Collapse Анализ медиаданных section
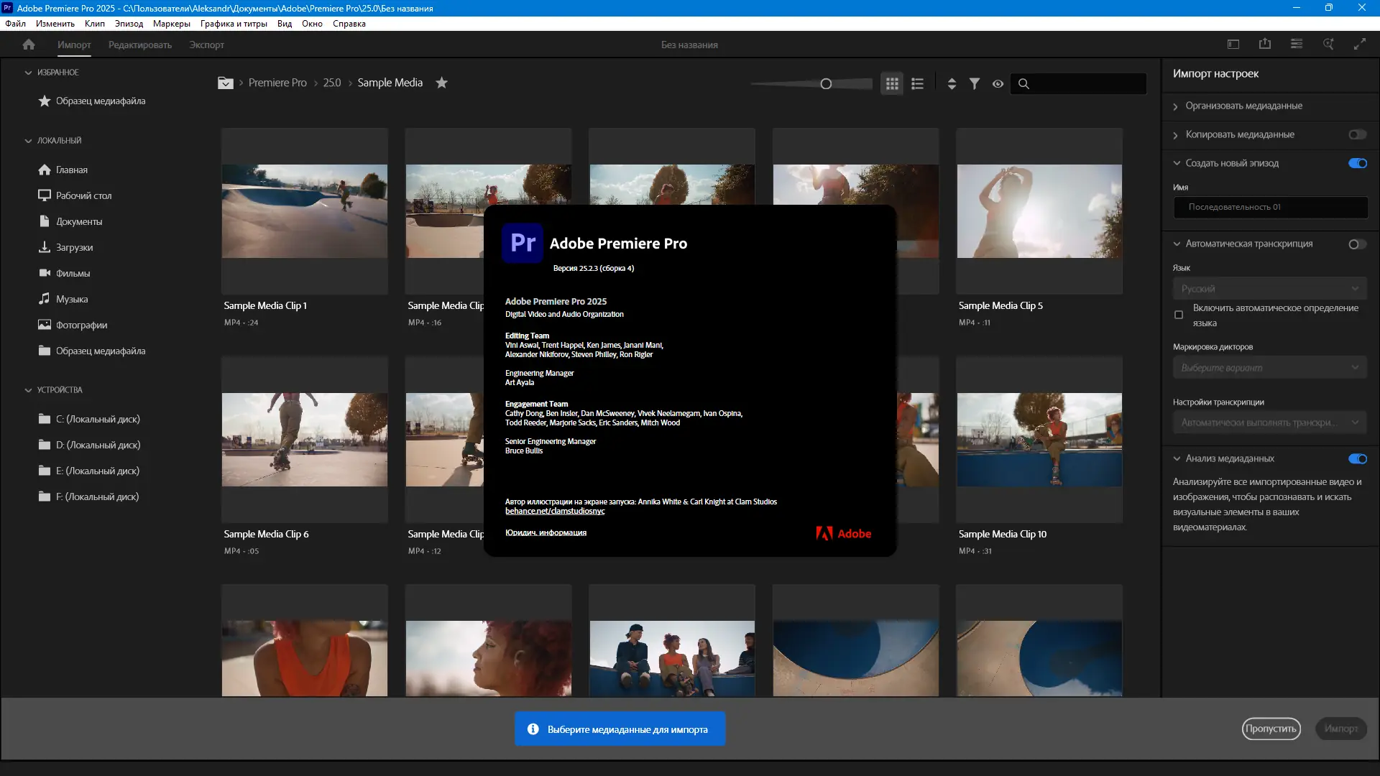This screenshot has width=1380, height=776. pos(1177,458)
